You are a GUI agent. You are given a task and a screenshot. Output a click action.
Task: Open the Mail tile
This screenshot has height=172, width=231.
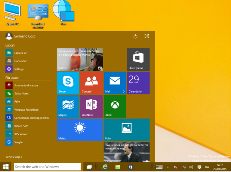click(115, 83)
